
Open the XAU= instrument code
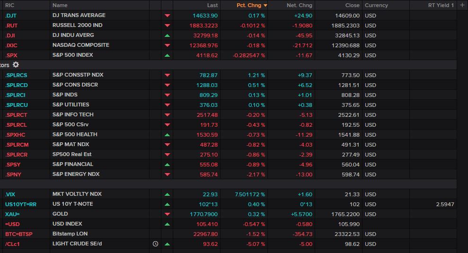(x=12, y=214)
